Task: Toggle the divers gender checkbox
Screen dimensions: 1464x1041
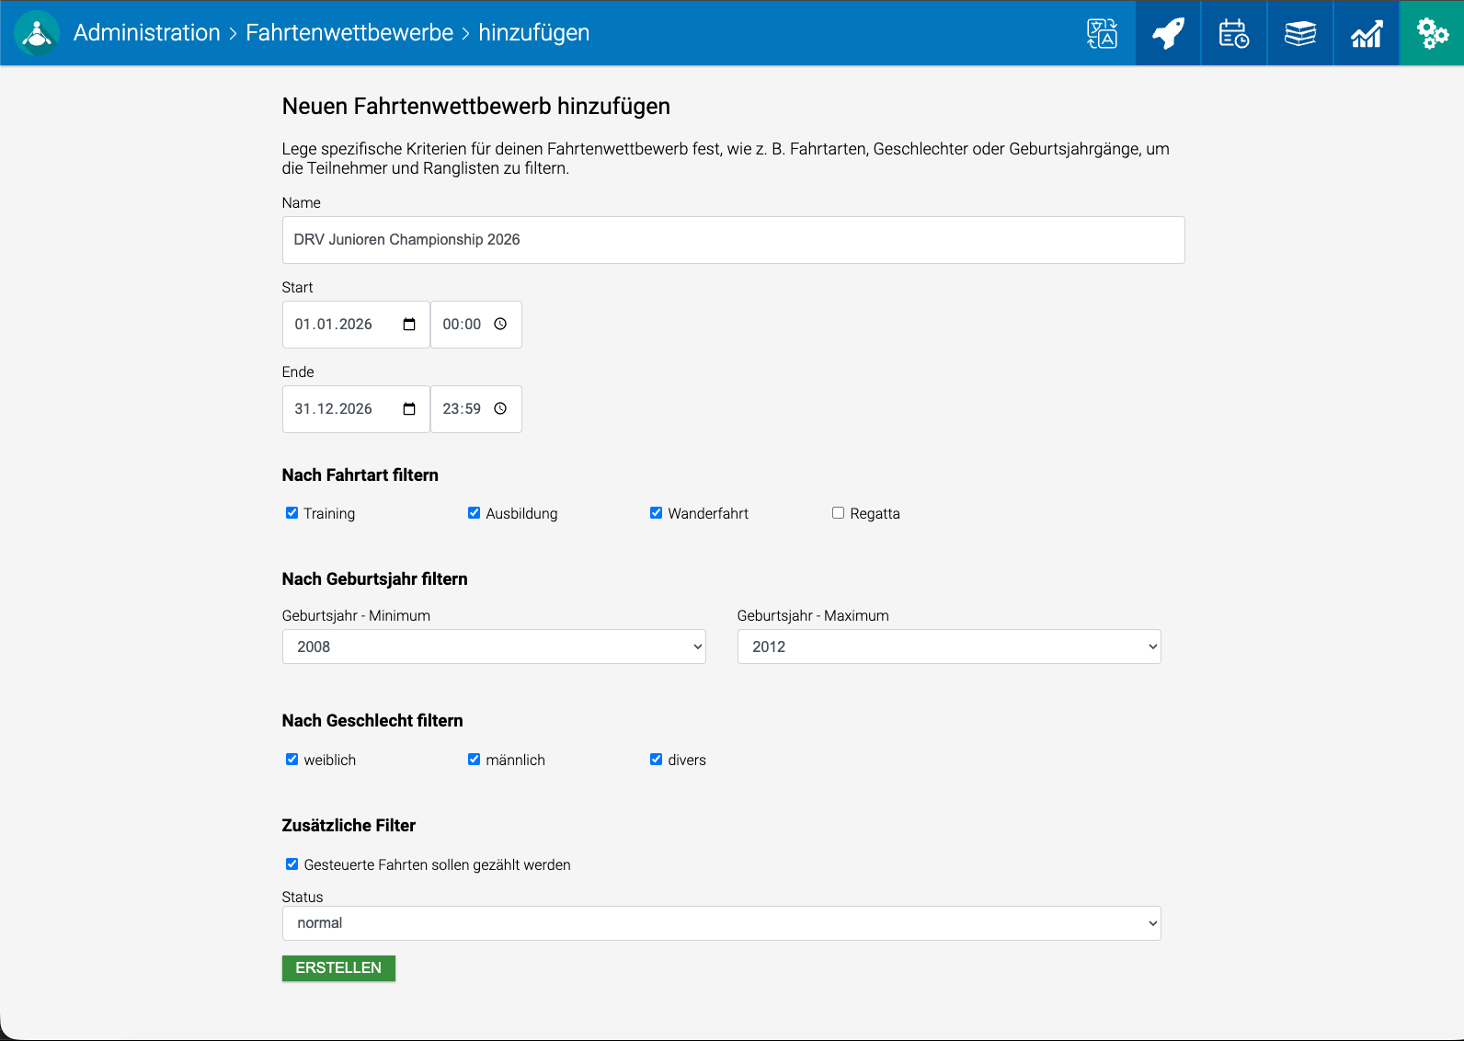Action: [656, 760]
